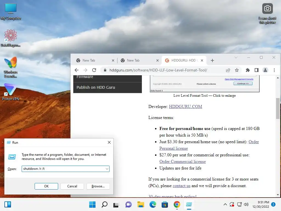
Task: Click the scrollbar up arrow
Action: pyautogui.click(x=278, y=78)
